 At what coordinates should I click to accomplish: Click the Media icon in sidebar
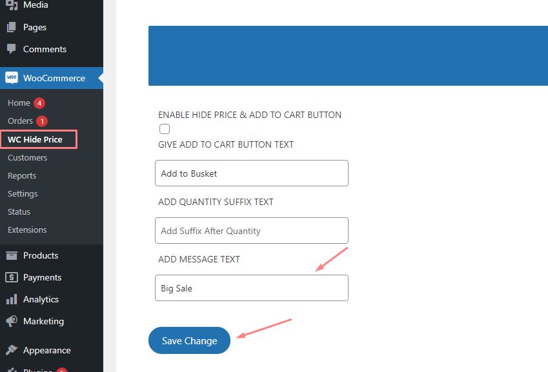click(12, 5)
